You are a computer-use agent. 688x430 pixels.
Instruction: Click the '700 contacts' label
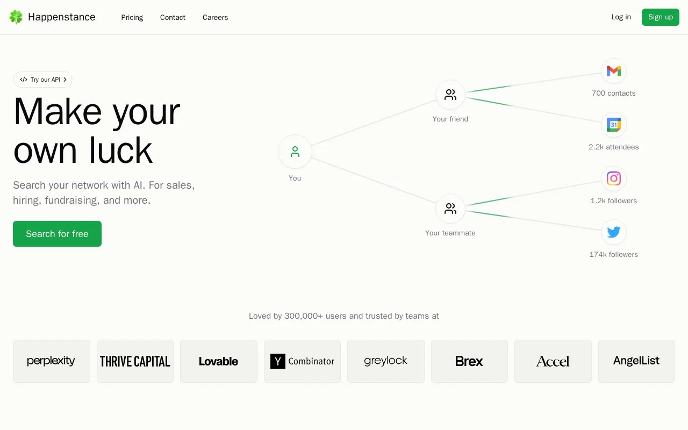tap(614, 94)
